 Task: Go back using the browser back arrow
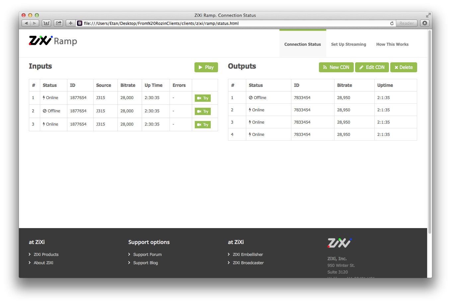point(26,23)
